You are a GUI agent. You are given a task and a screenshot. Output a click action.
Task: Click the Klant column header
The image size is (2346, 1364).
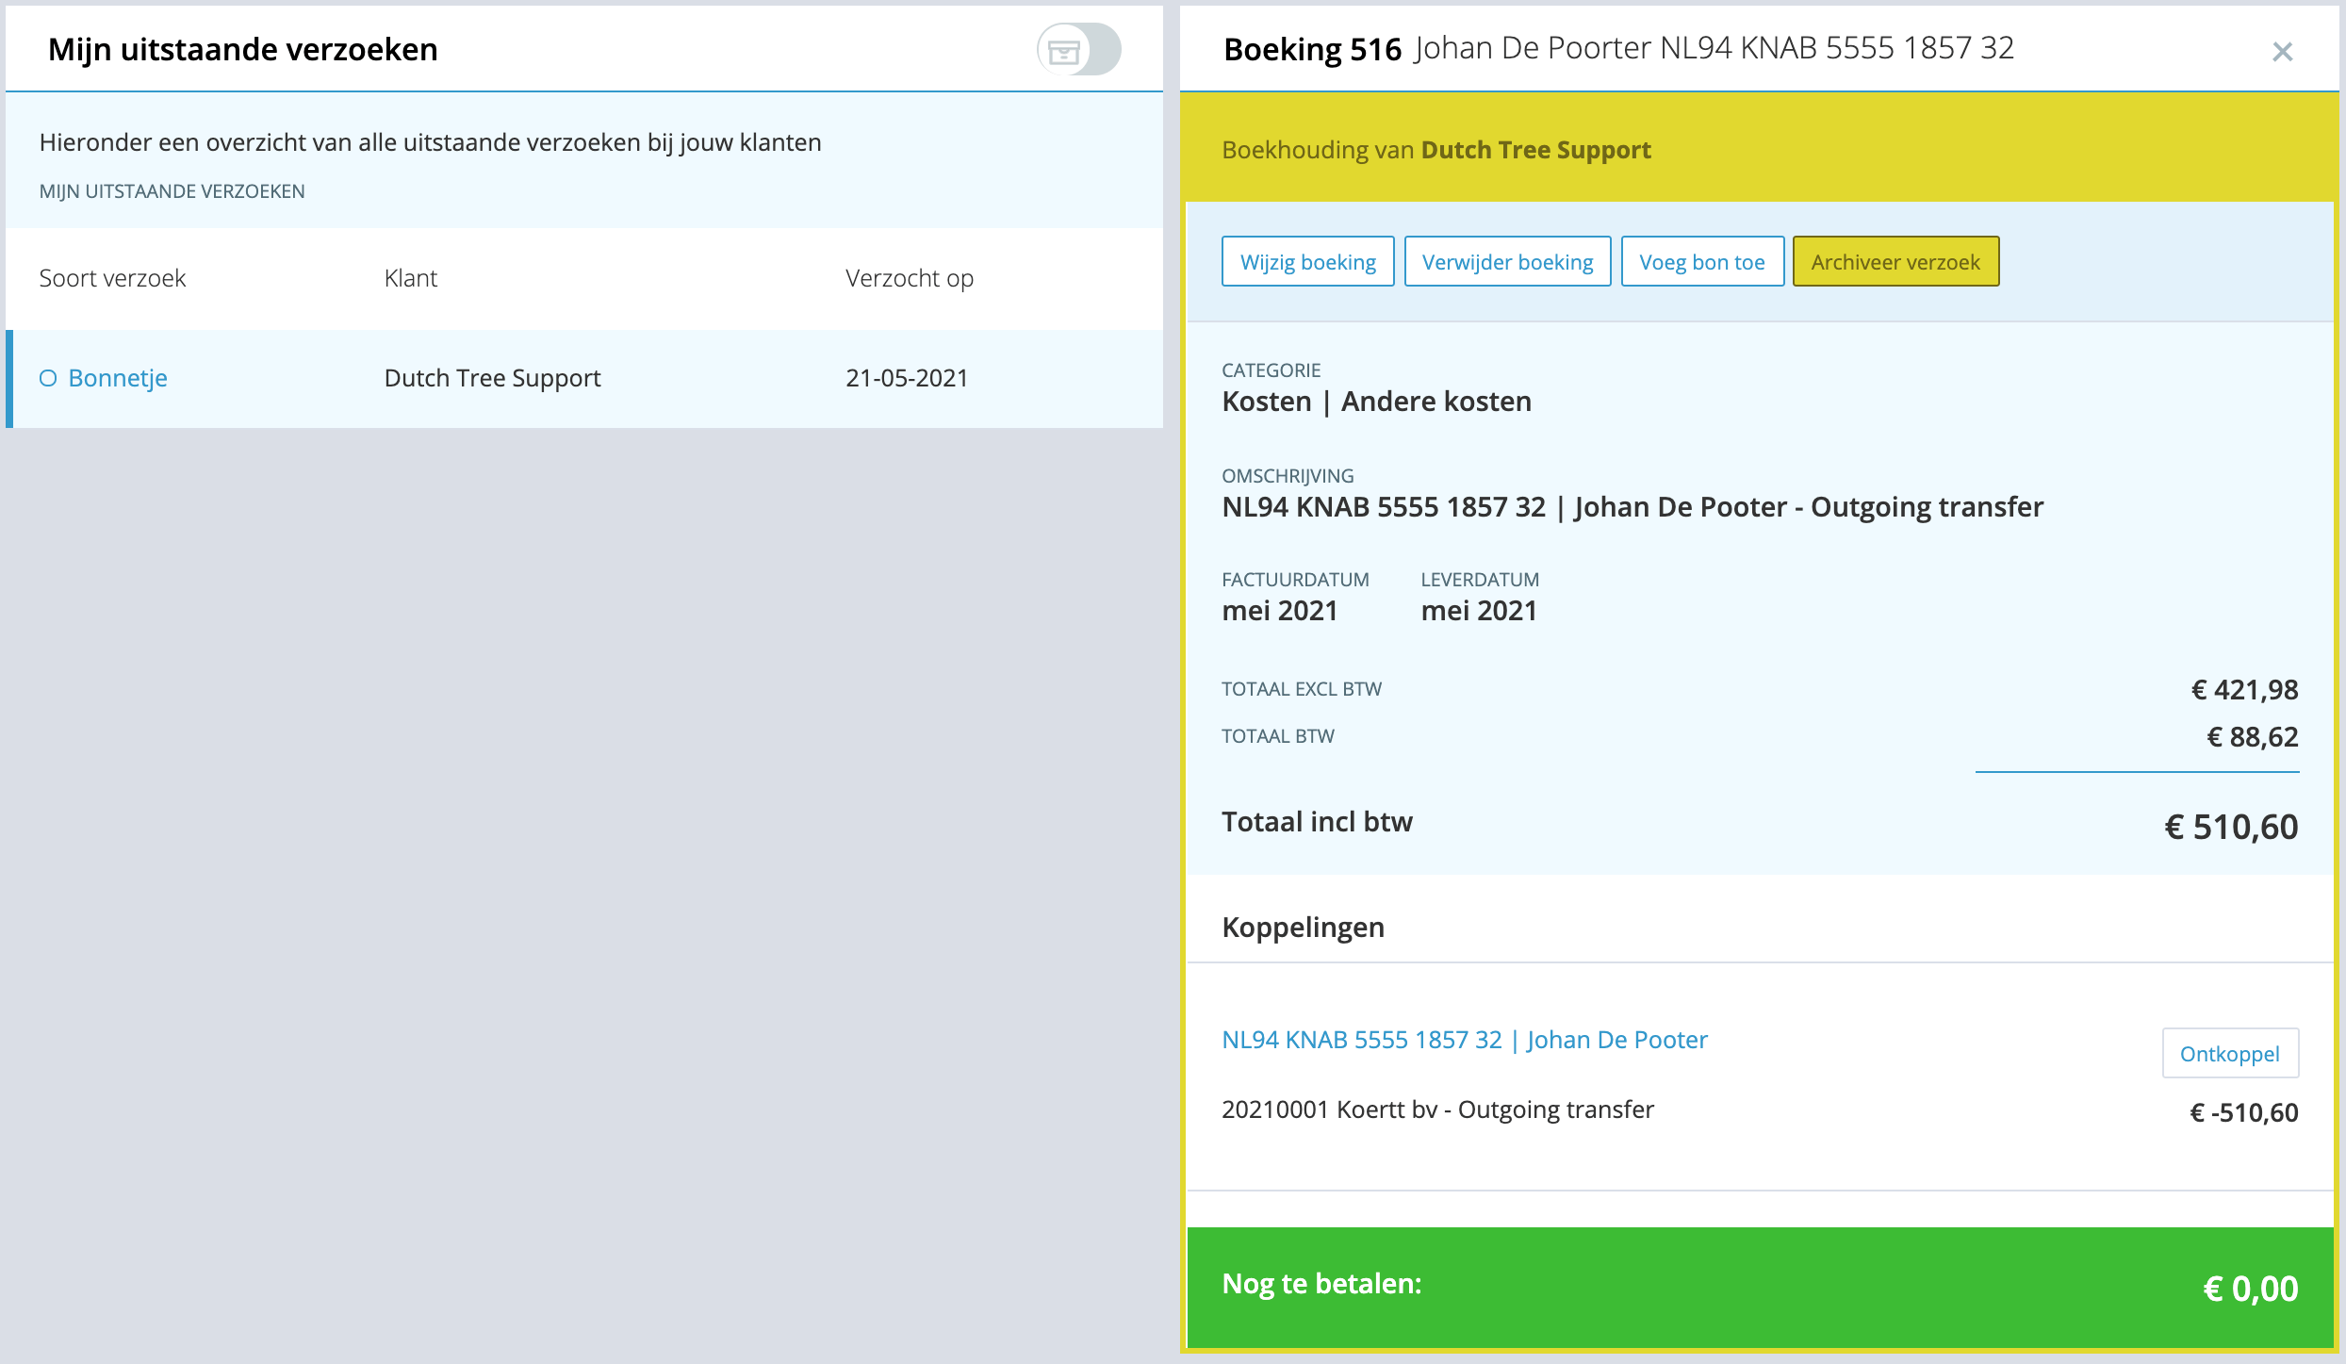pyautogui.click(x=411, y=278)
